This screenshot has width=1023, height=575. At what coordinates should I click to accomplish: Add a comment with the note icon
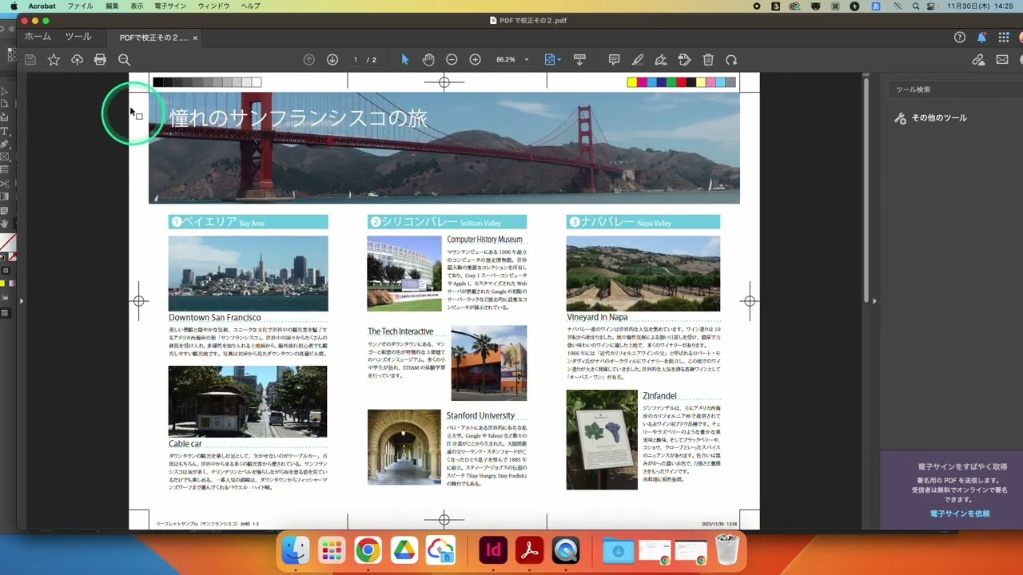pyautogui.click(x=614, y=60)
